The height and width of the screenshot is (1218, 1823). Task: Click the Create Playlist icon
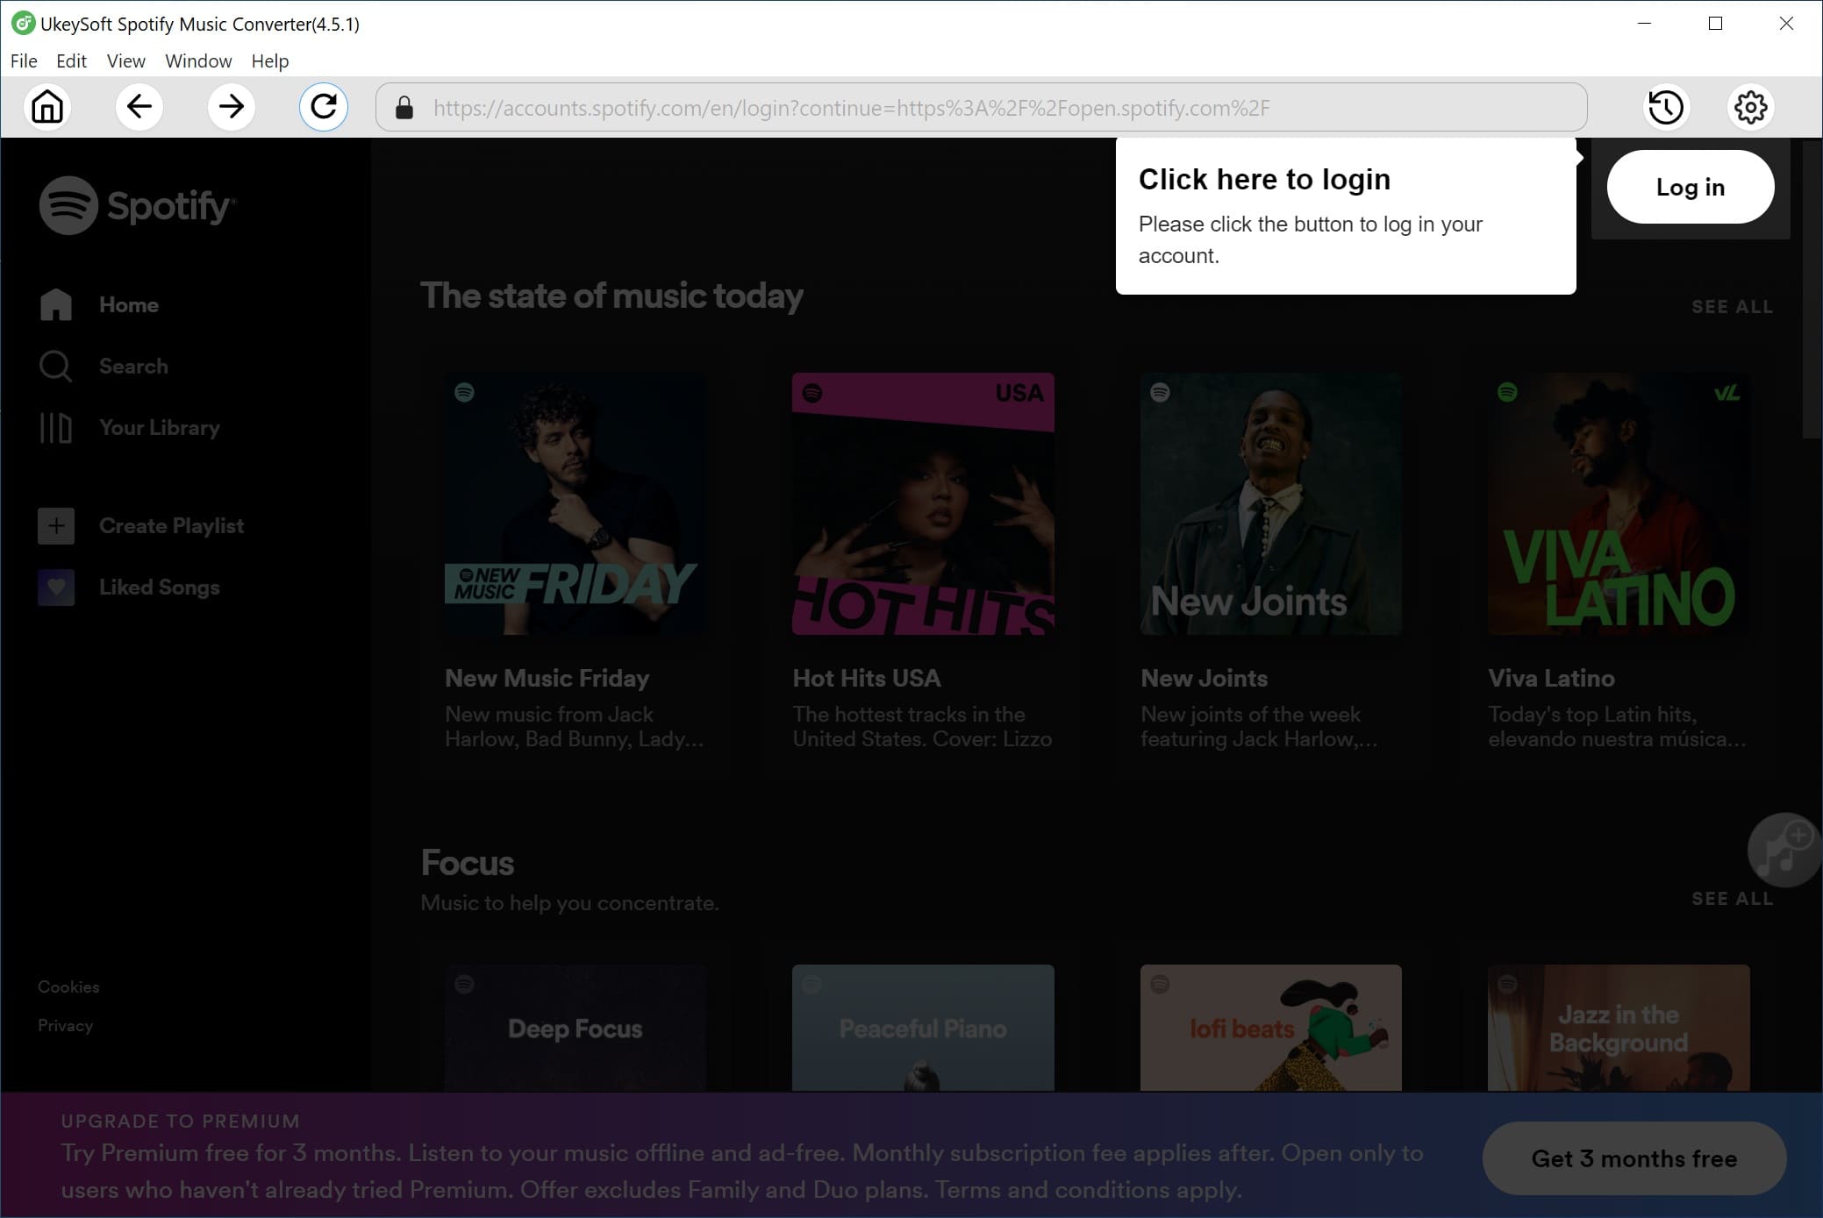pos(54,524)
